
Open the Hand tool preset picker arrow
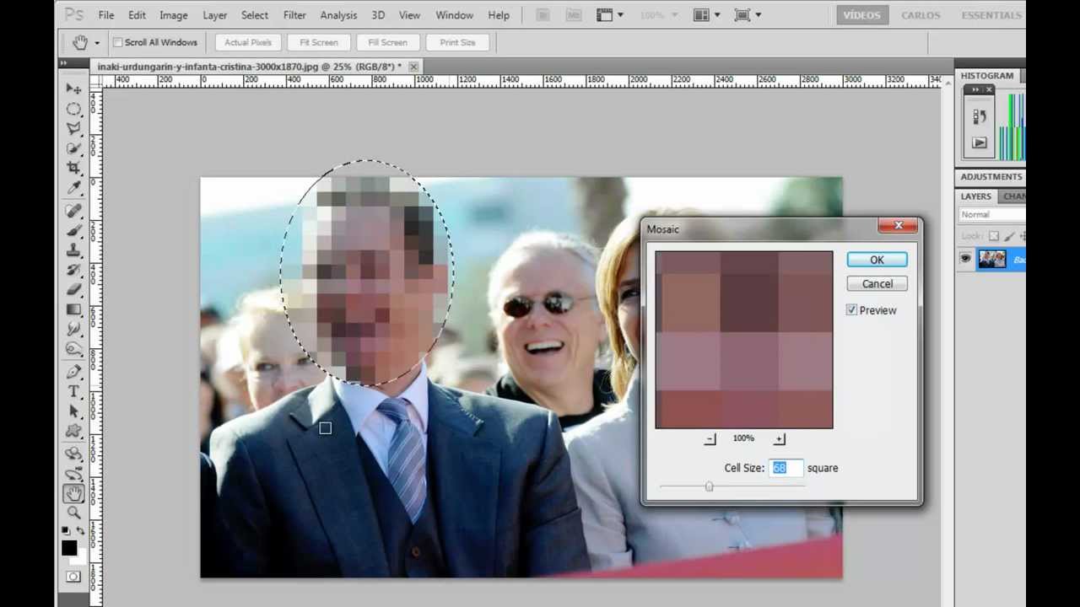97,43
